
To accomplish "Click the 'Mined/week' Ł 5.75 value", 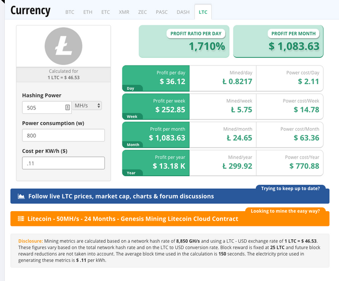I will click(242, 110).
